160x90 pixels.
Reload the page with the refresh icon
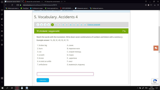(12, 5)
